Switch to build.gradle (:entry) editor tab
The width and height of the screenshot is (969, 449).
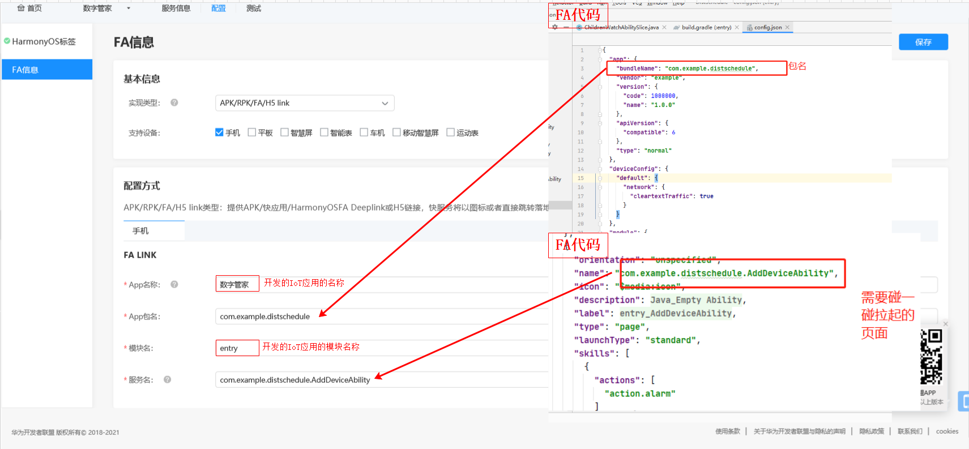[x=706, y=27]
